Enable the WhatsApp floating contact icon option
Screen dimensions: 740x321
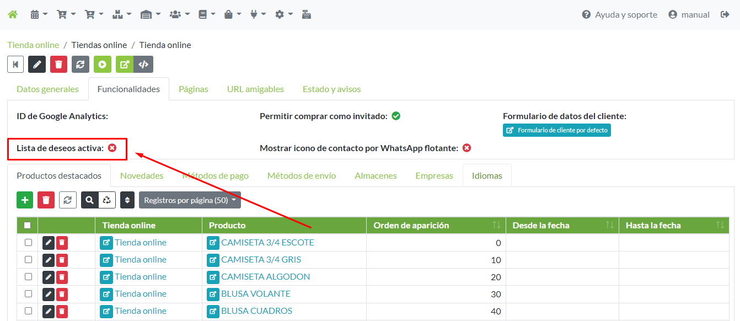[466, 148]
